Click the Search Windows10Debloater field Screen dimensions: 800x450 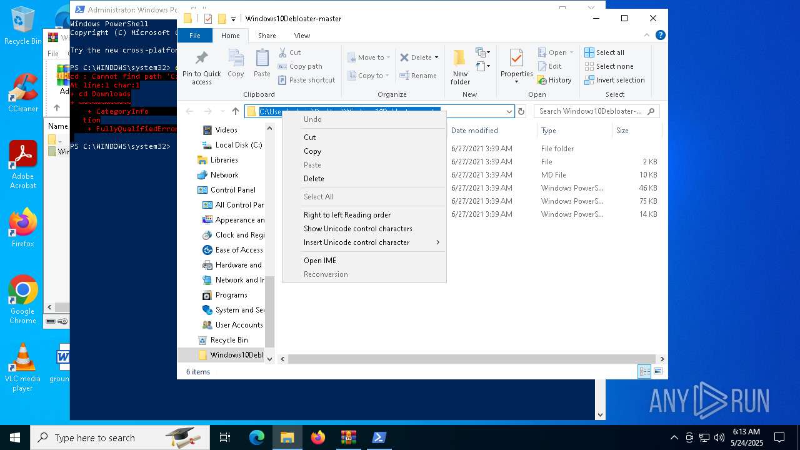pyautogui.click(x=597, y=111)
